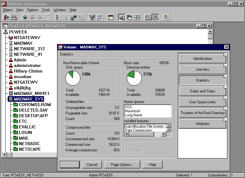The height and width of the screenshot is (178, 245).
Task: Select the NTGATEWAY group object in the tree
Action: tap(24, 38)
